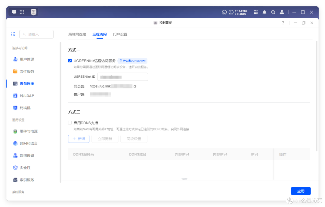Open 什么是UGREENlink info link

coord(132,61)
